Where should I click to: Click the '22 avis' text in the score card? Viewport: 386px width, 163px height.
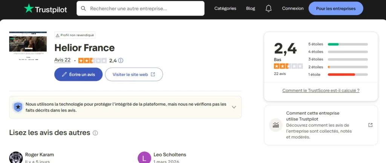(280, 74)
